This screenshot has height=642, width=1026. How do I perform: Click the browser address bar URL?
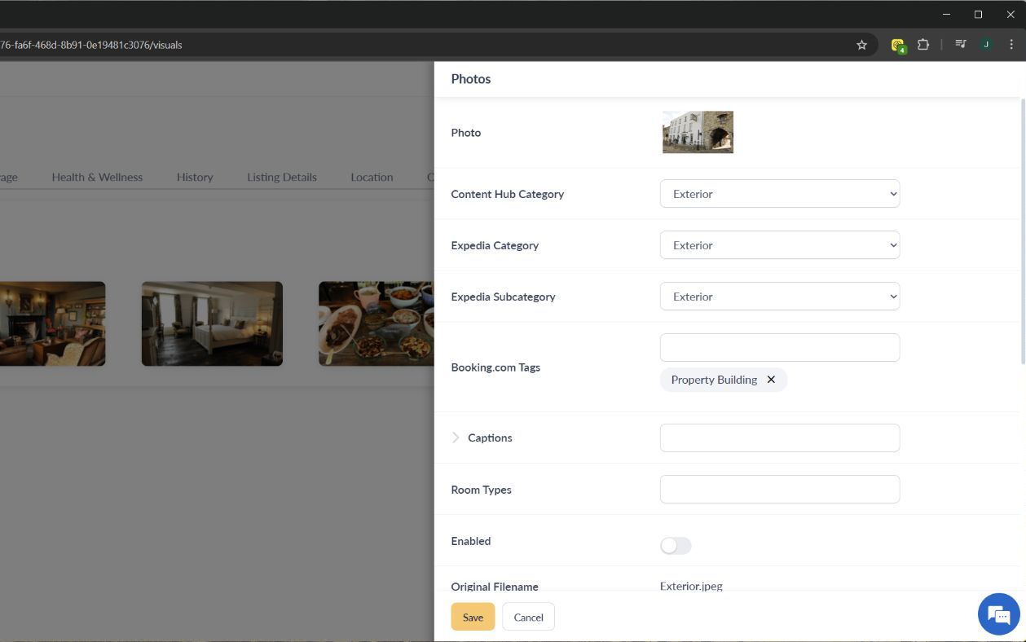tap(91, 45)
